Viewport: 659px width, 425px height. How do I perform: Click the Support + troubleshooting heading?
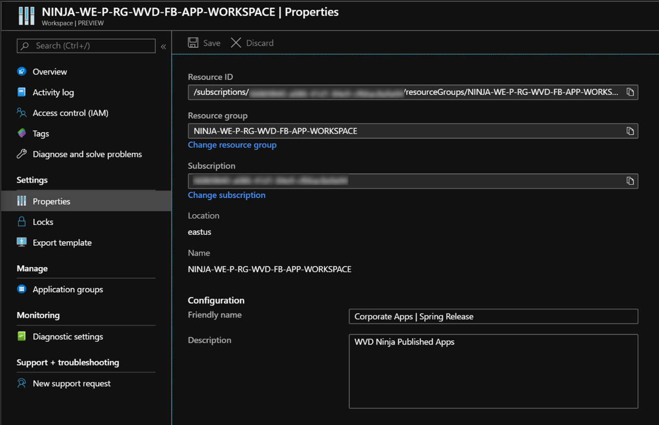[68, 362]
